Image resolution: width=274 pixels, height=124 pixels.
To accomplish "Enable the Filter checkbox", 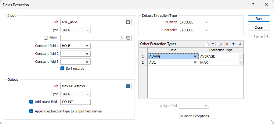I will tap(46, 38).
